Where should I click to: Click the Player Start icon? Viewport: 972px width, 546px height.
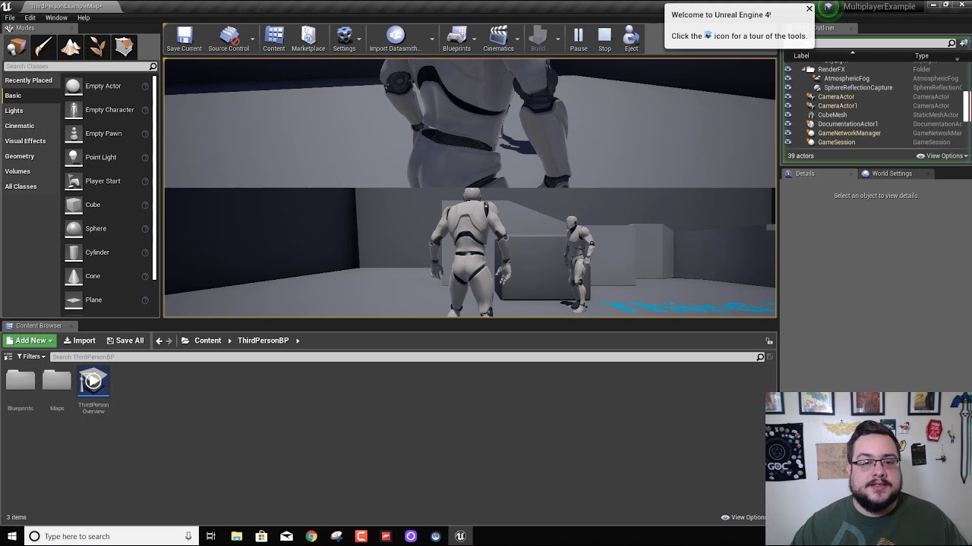74,181
